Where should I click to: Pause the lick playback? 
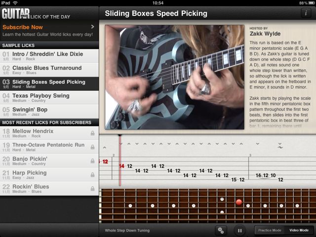tap(239, 231)
